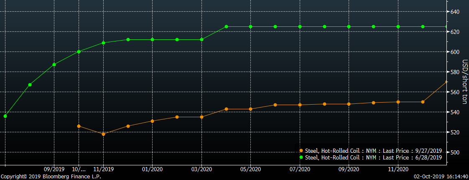This screenshot has width=469, height=180.
Task: Click the Bloomberg Finance L.P. copyright text
Action: [51, 177]
